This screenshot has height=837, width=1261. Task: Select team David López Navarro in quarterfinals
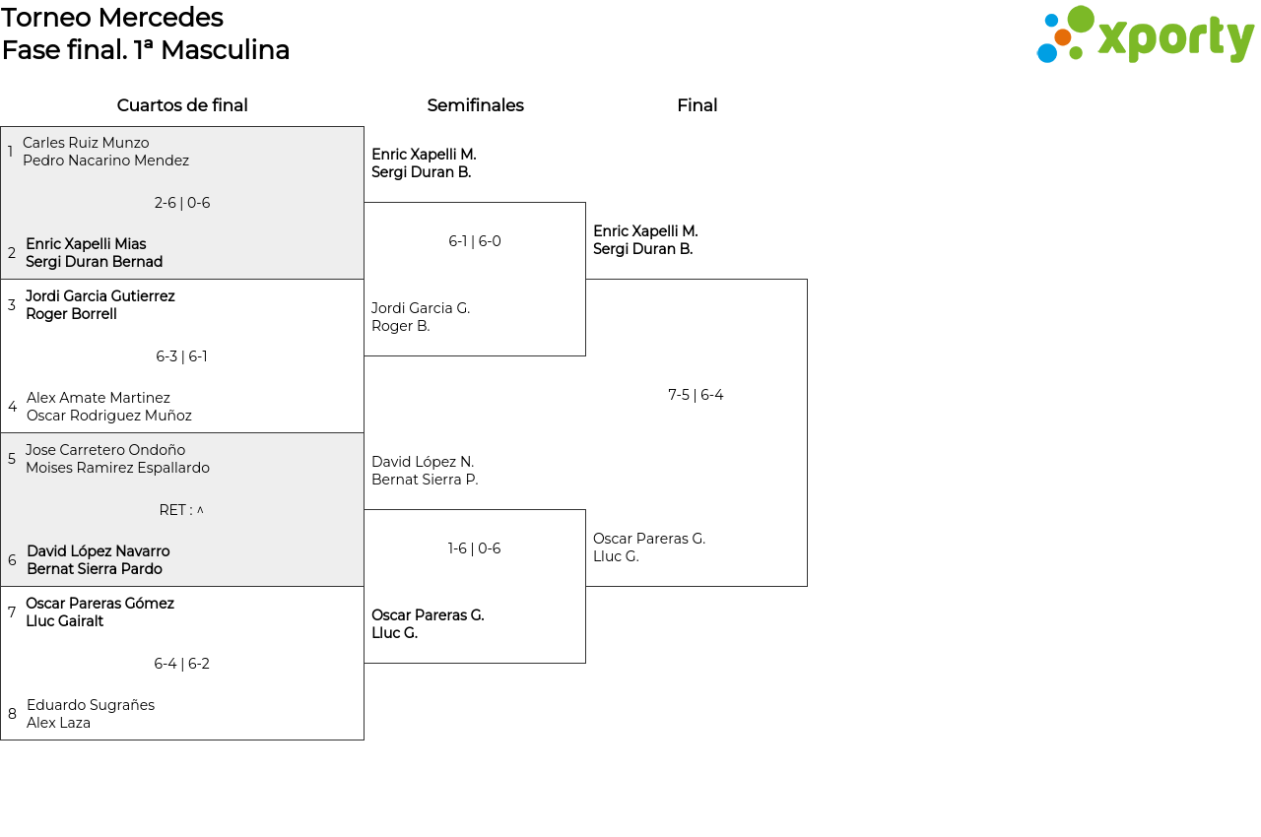pos(98,560)
